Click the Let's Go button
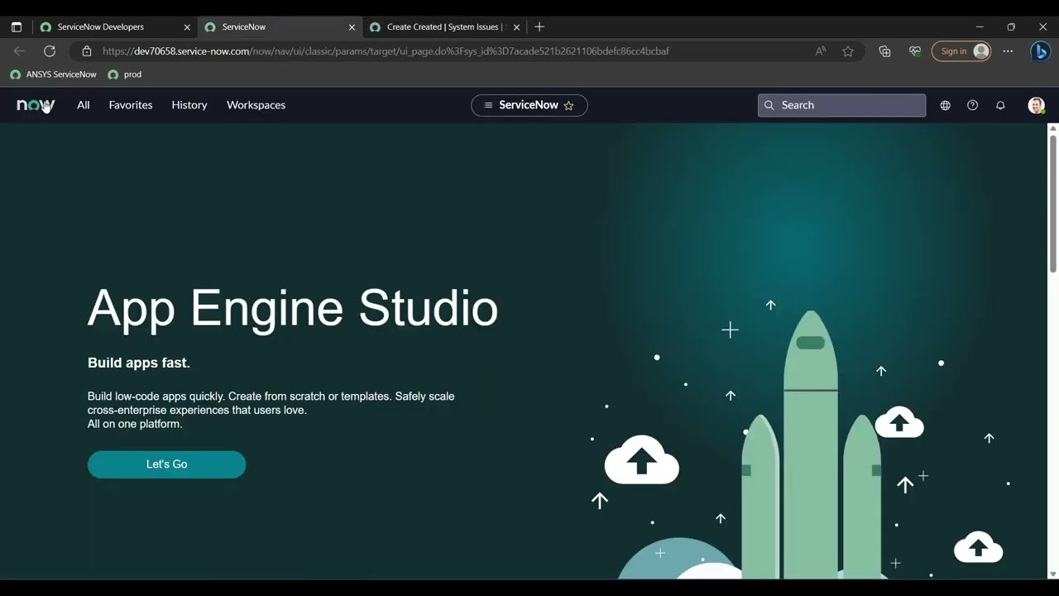Viewport: 1059px width, 596px height. click(166, 464)
